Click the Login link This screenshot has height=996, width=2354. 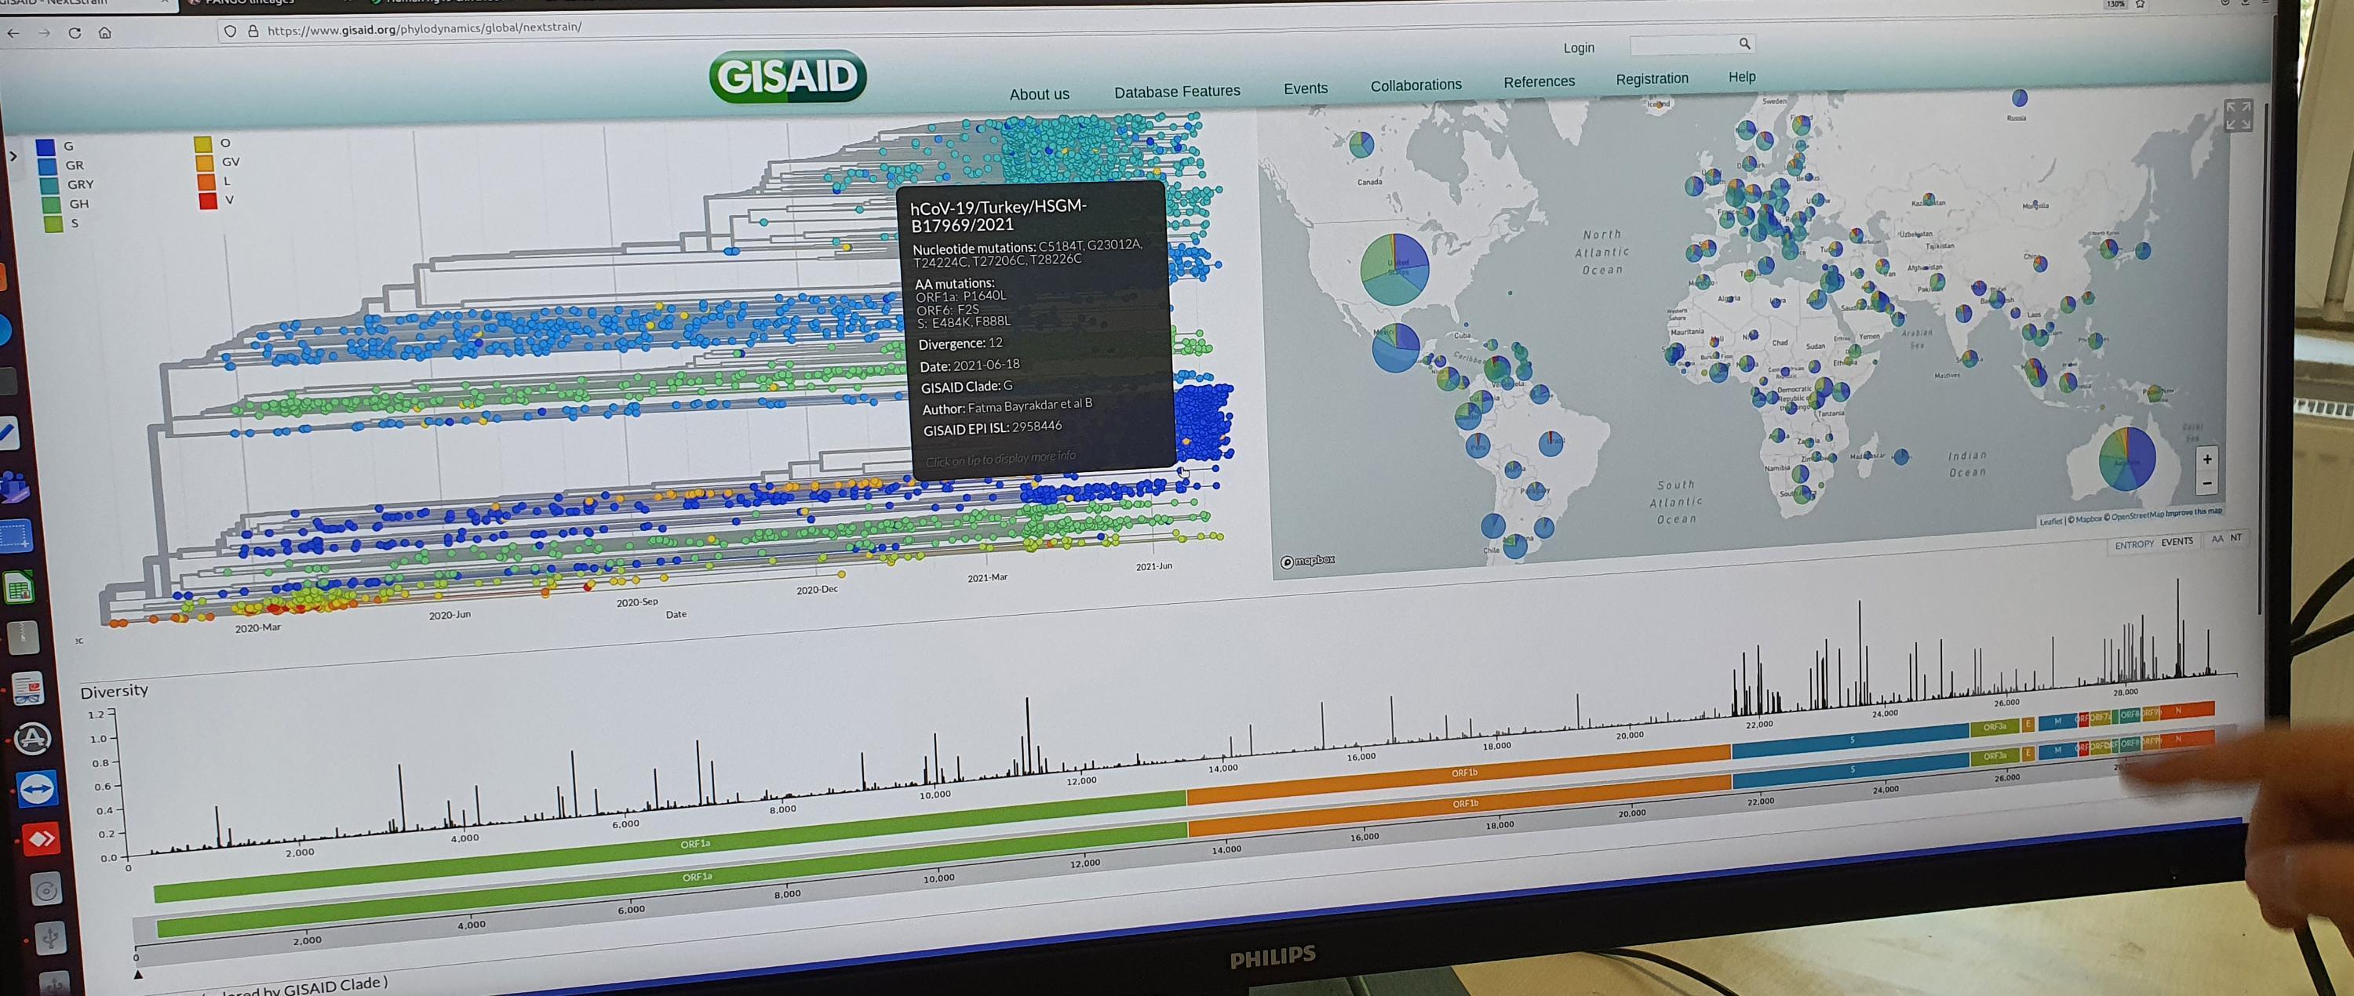[1578, 48]
